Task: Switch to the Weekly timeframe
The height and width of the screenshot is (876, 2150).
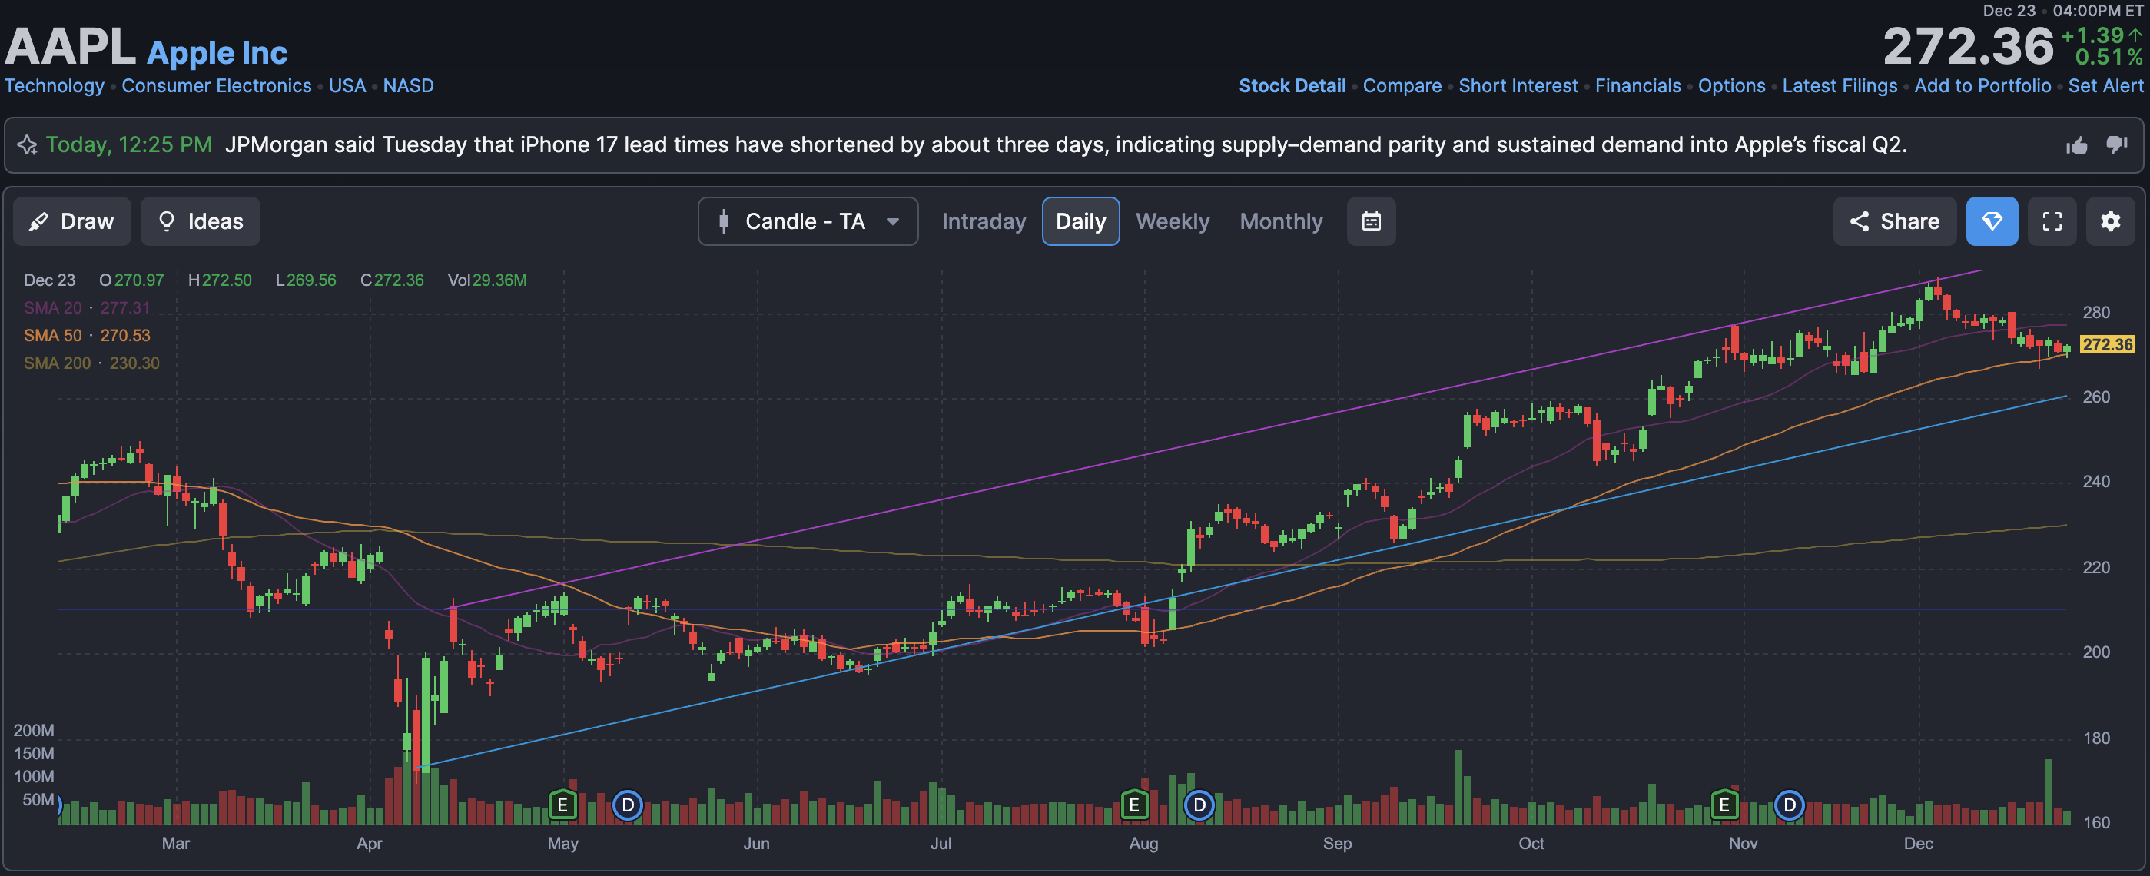Action: [x=1172, y=221]
